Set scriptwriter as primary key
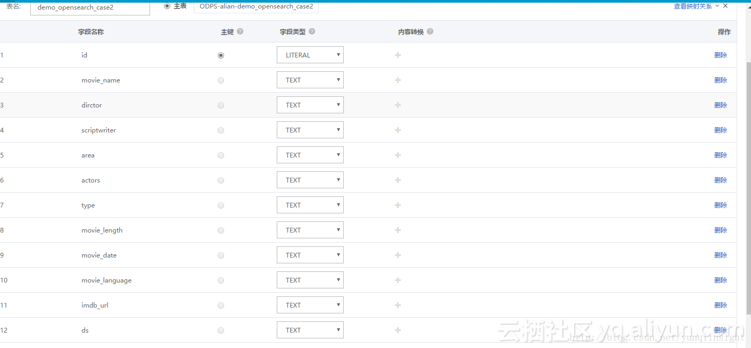The width and height of the screenshot is (751, 348). pos(221,130)
